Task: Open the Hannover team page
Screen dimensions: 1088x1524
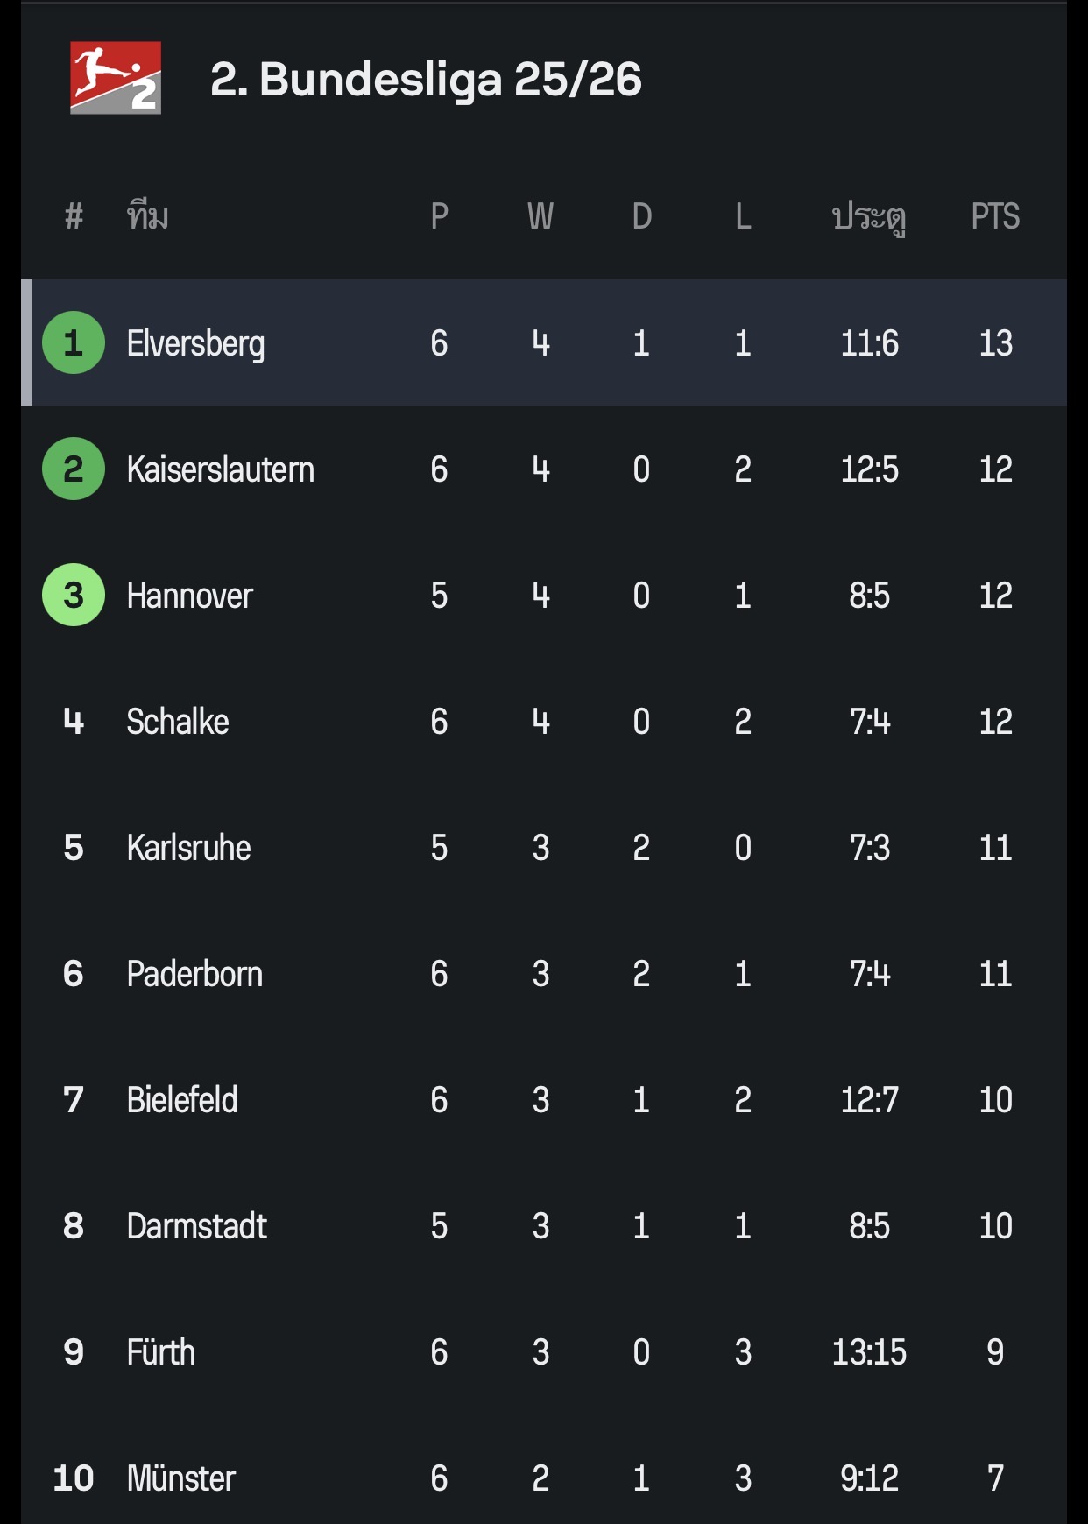Action: [x=189, y=596]
